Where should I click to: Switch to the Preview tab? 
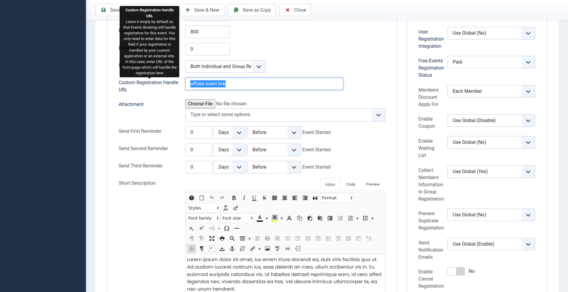373,184
